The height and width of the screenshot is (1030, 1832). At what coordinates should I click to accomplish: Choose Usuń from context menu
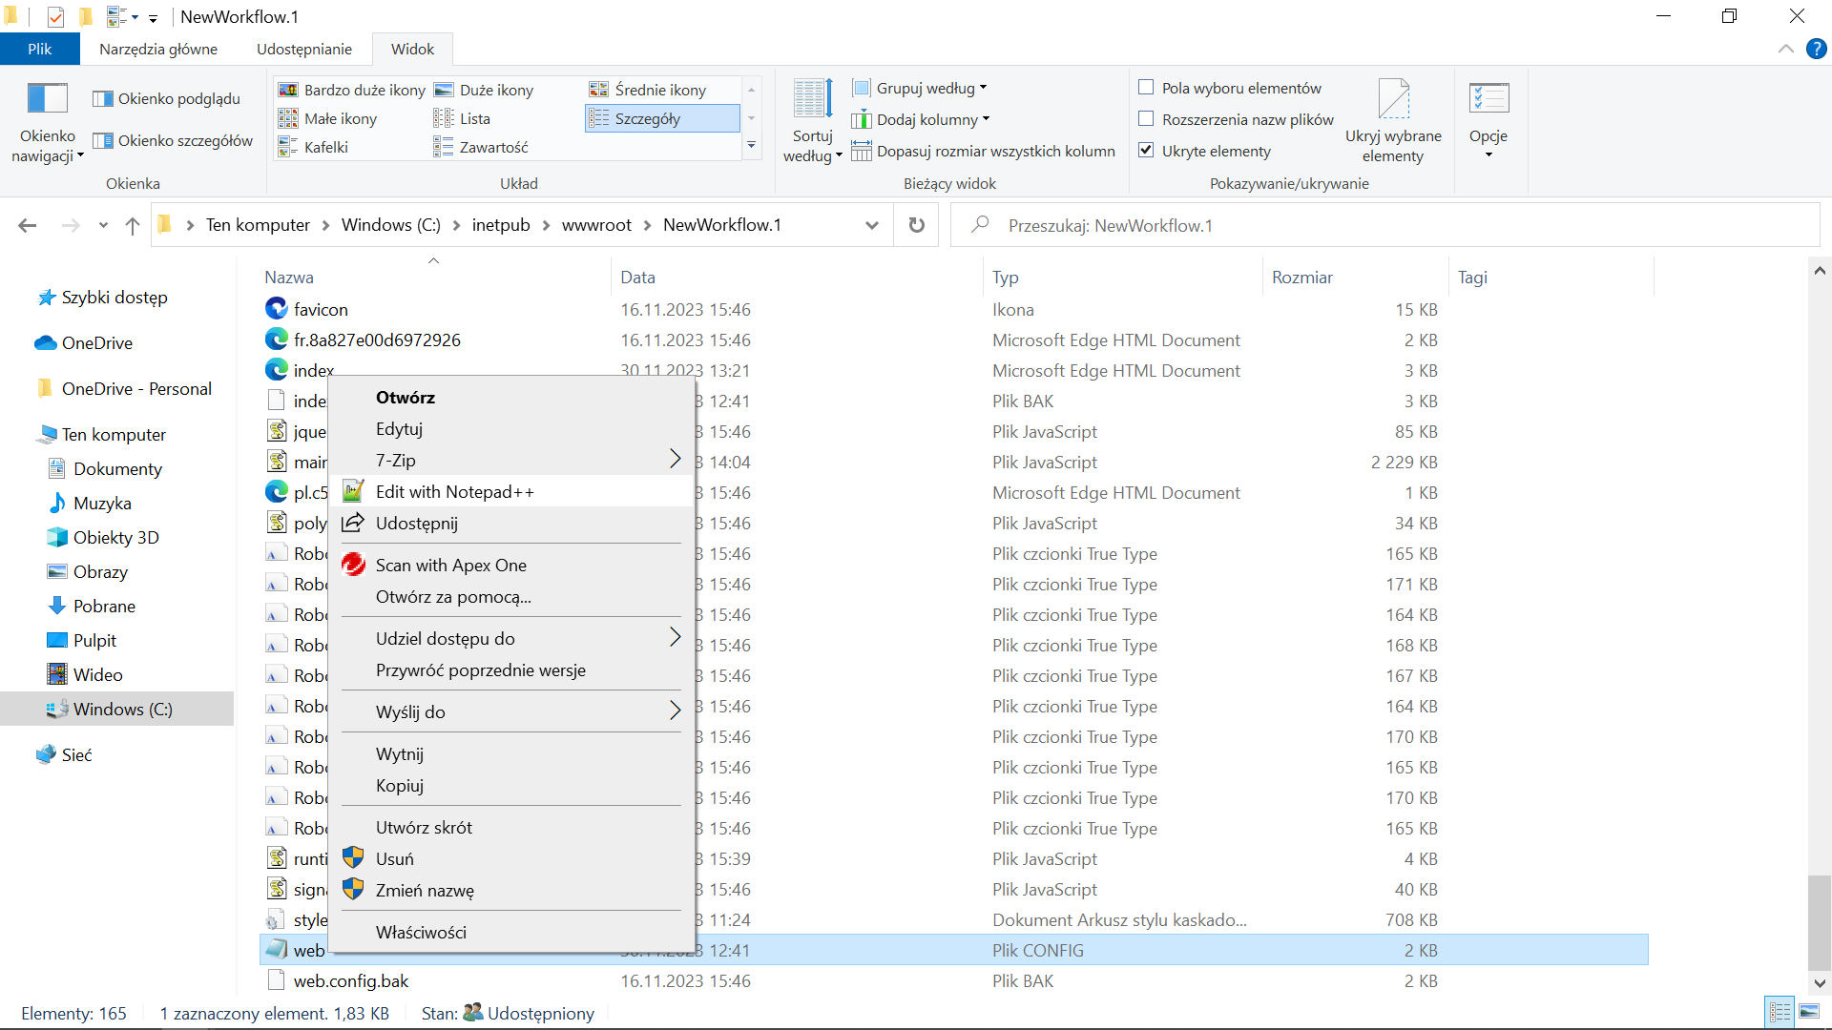pyautogui.click(x=511, y=859)
